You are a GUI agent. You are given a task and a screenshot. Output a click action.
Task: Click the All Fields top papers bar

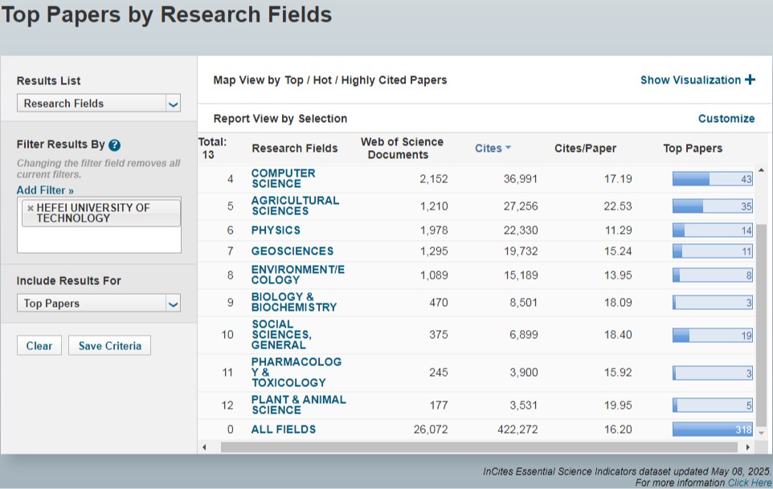(x=713, y=430)
